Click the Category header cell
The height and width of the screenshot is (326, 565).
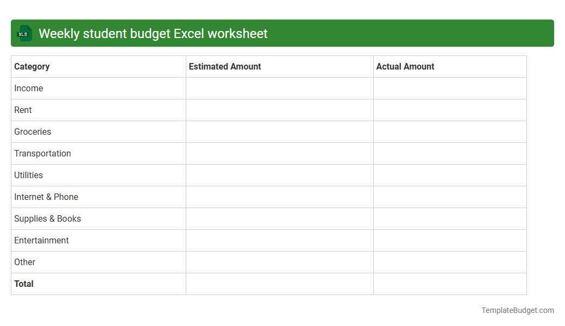(32, 66)
